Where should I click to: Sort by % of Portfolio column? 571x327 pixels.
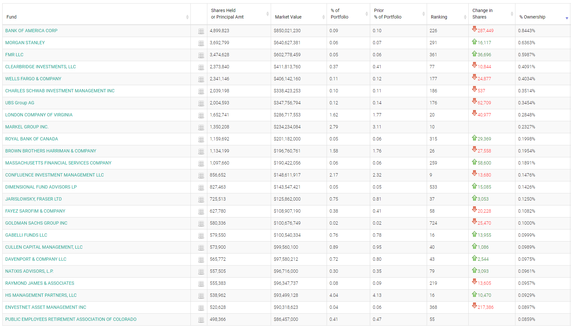coord(348,14)
